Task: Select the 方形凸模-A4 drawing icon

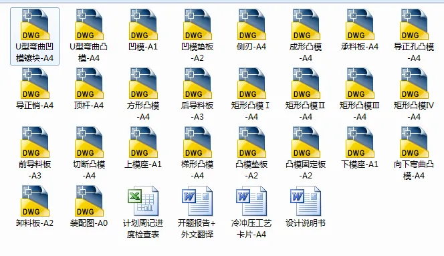Action: (x=143, y=84)
